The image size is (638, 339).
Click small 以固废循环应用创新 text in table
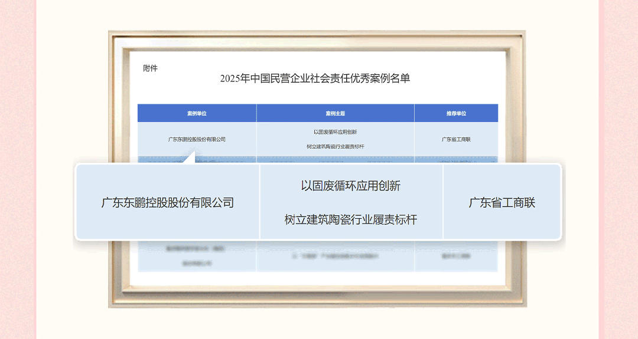pos(335,132)
